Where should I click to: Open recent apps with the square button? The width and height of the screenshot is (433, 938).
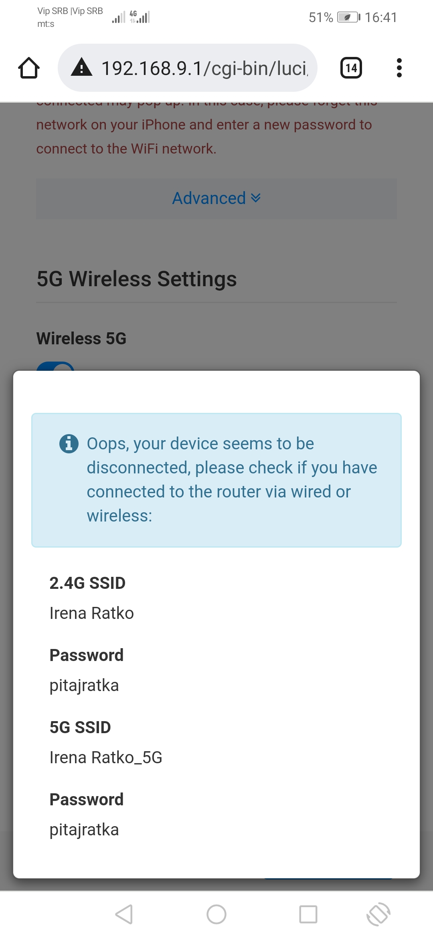tap(308, 914)
